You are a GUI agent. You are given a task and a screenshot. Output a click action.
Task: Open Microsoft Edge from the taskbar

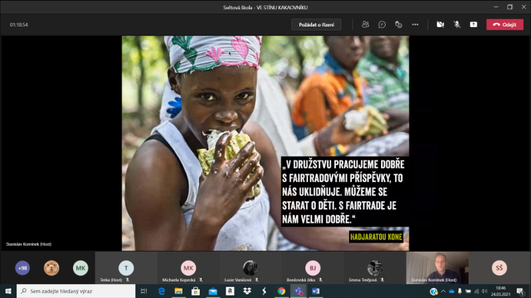161,291
